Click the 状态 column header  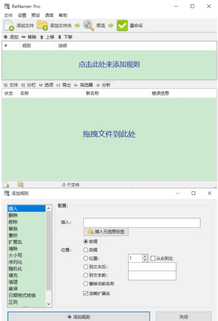point(10,93)
